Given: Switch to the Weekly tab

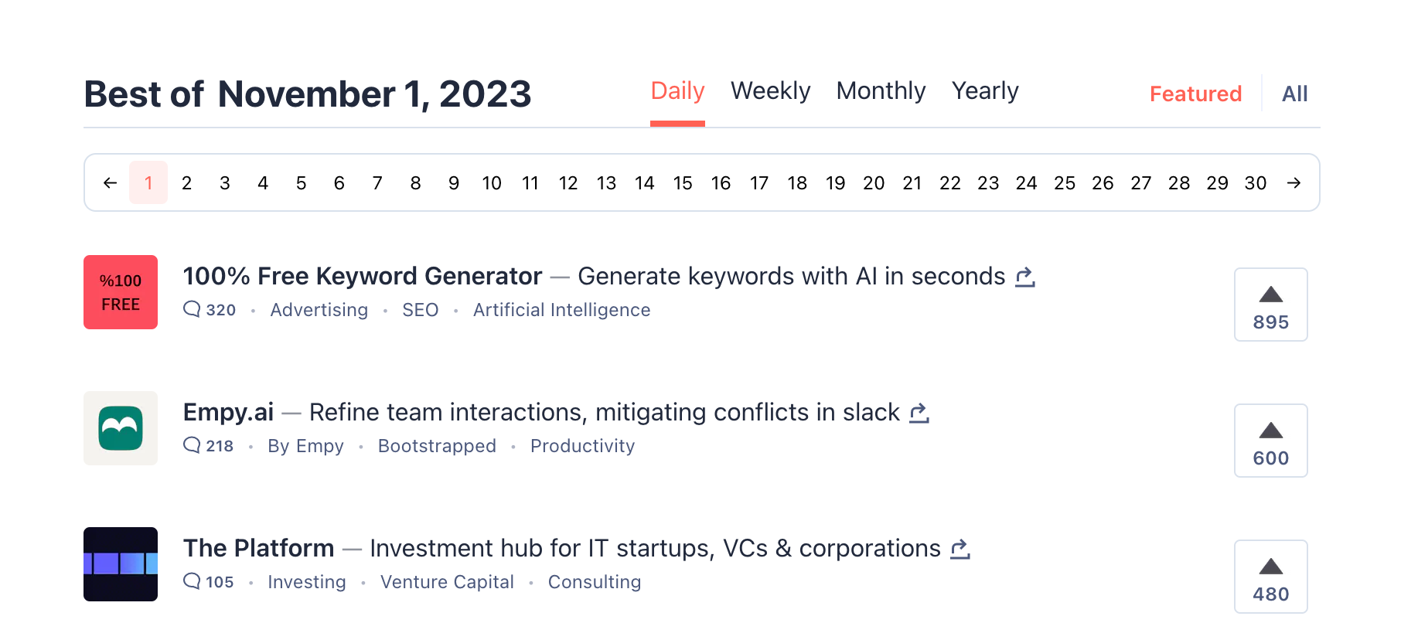Looking at the screenshot, I should coord(770,91).
